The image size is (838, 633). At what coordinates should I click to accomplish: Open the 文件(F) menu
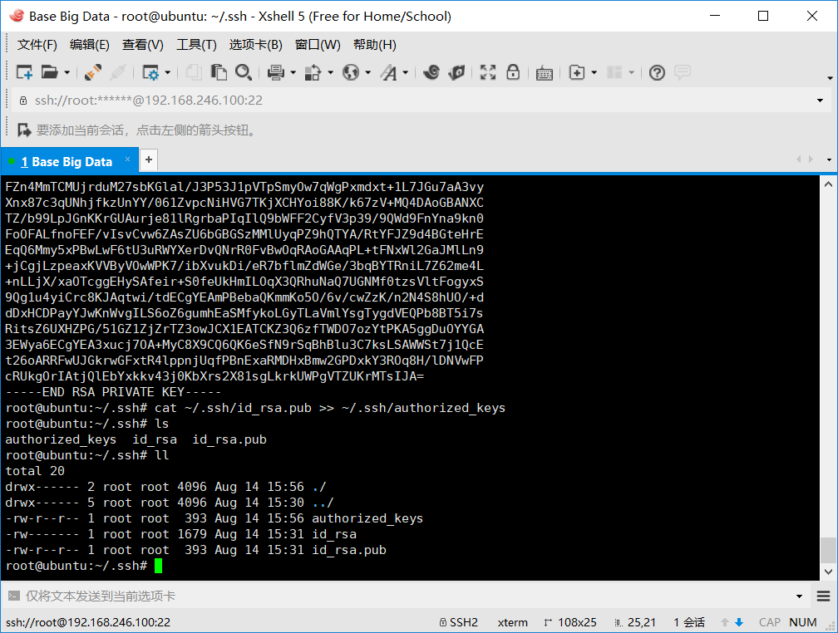click(x=37, y=45)
